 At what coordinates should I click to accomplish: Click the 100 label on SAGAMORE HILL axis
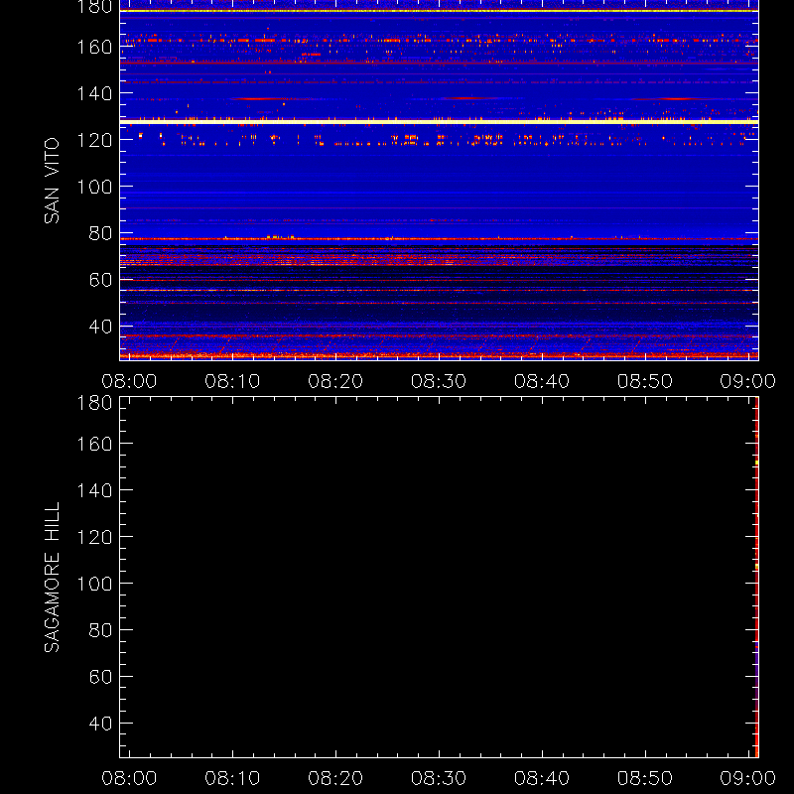tap(94, 584)
